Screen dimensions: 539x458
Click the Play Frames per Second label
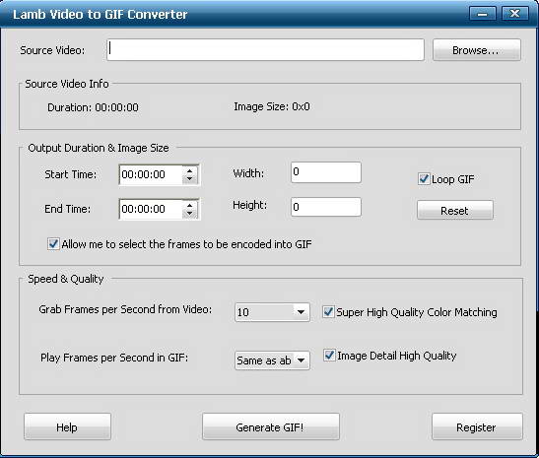click(x=114, y=358)
